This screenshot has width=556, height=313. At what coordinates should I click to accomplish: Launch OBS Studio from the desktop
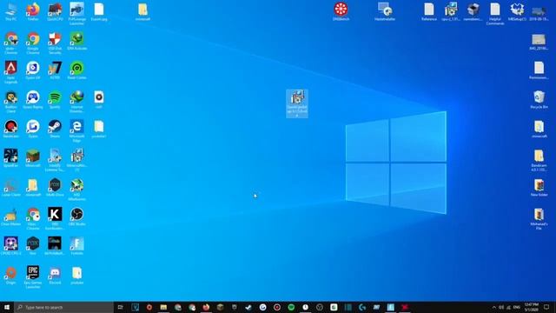tap(77, 216)
